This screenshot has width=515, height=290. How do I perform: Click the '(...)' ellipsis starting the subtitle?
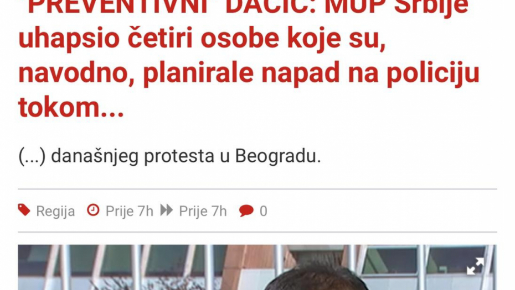click(x=32, y=156)
